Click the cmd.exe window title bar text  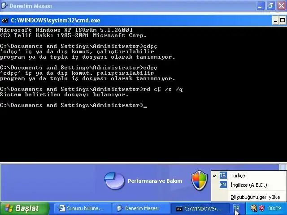(56, 20)
